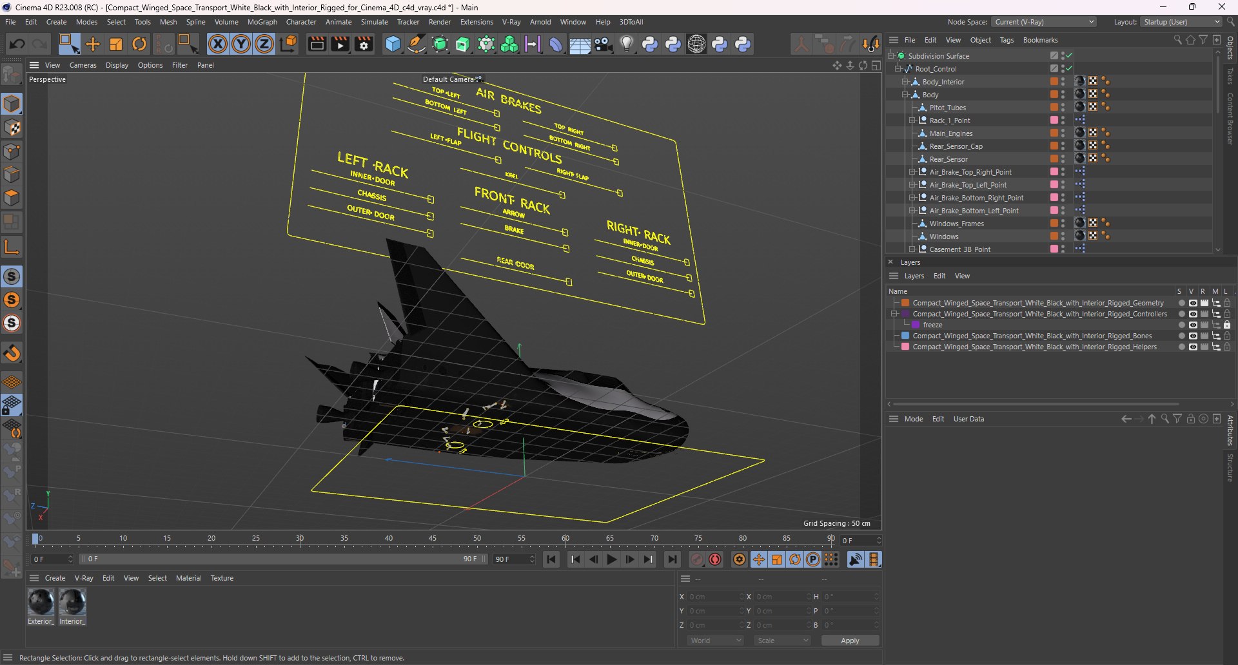Viewport: 1238px width, 665px height.
Task: Add a Camera object icon
Action: click(x=604, y=44)
